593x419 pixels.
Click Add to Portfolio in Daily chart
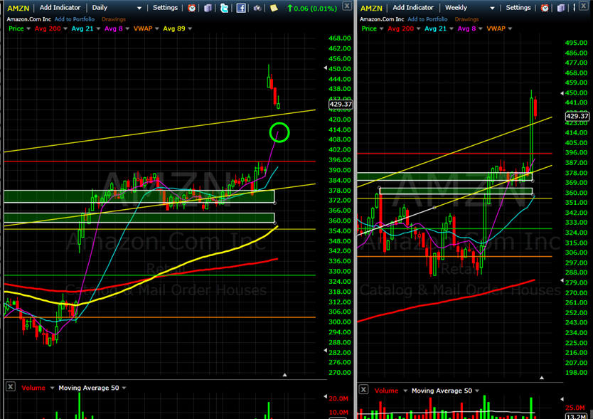75,19
